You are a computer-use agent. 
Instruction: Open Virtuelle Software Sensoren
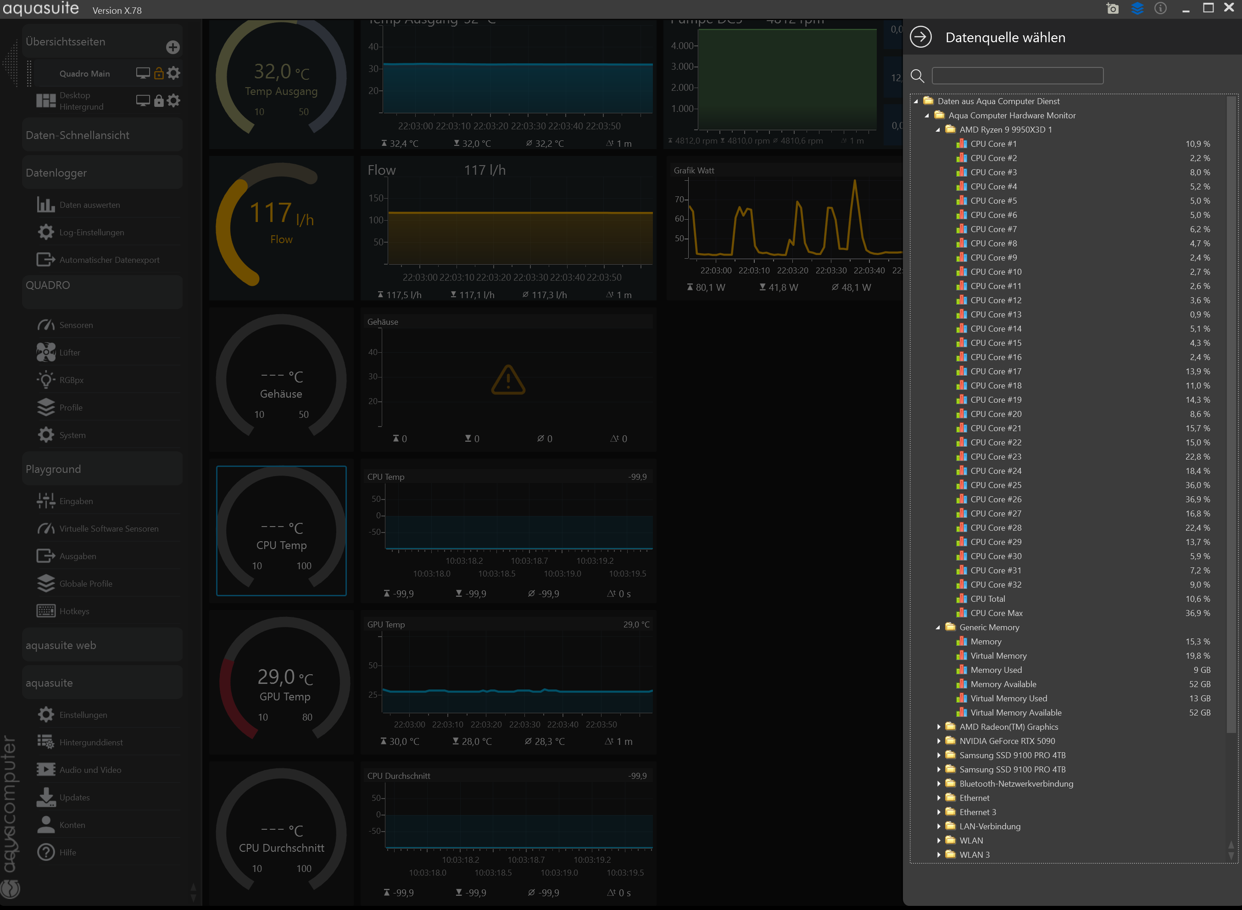[x=109, y=529]
